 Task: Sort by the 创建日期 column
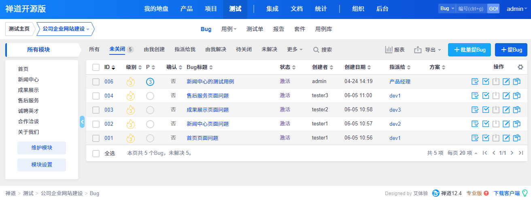(358, 67)
